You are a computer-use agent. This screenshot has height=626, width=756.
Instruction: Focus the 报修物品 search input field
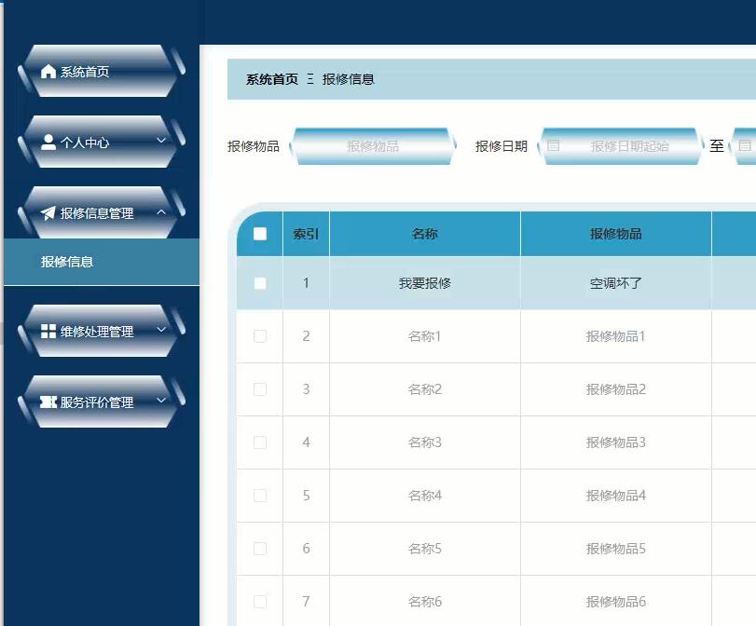372,146
